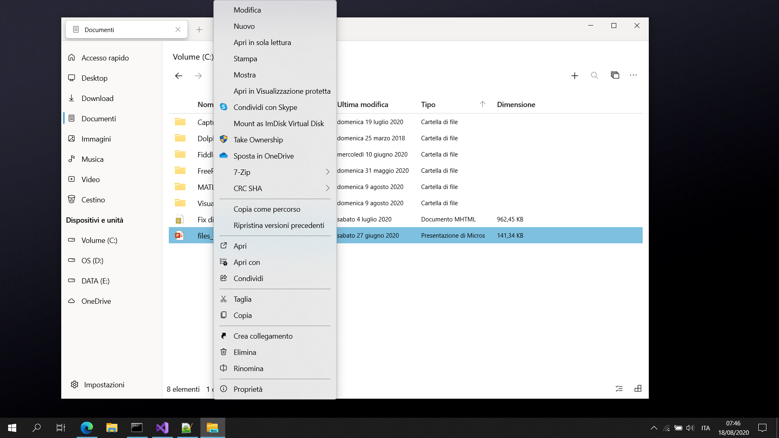
Task: Select the folder dated 25 marzo 2018
Action: 405,138
